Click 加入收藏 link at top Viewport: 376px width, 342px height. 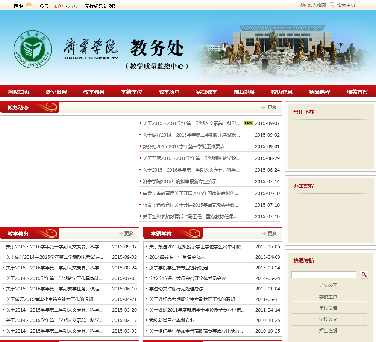pos(317,5)
